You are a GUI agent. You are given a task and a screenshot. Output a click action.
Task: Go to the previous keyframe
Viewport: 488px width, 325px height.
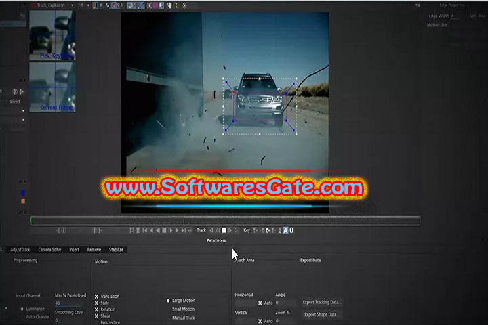[x=256, y=230]
